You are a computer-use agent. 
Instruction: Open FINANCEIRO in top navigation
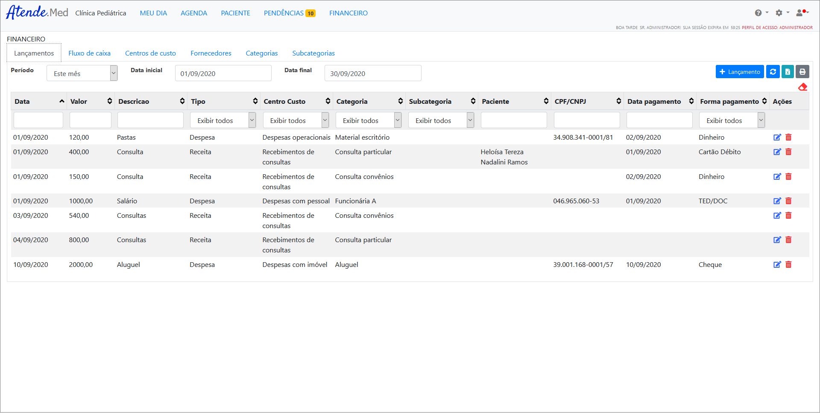348,13
